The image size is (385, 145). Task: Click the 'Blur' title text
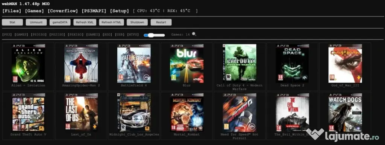(186, 85)
